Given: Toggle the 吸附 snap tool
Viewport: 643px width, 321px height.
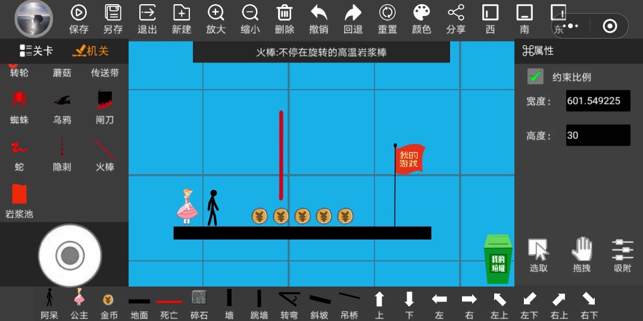Looking at the screenshot, I should coord(623,256).
